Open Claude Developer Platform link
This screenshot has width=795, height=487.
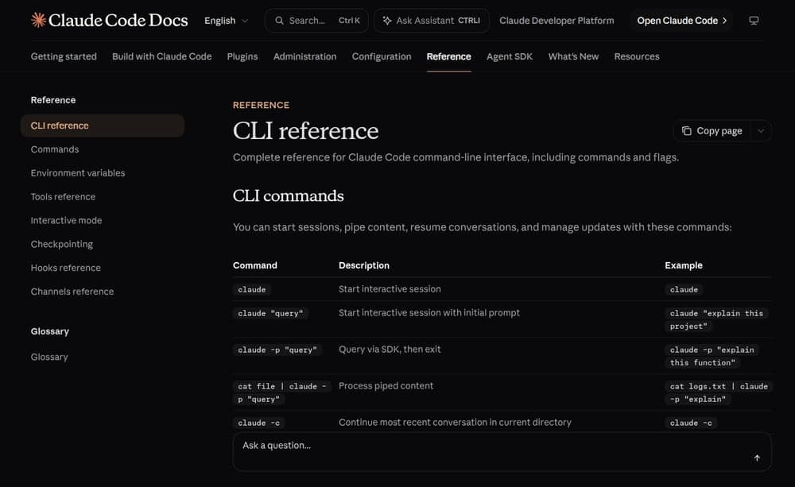[556, 21]
